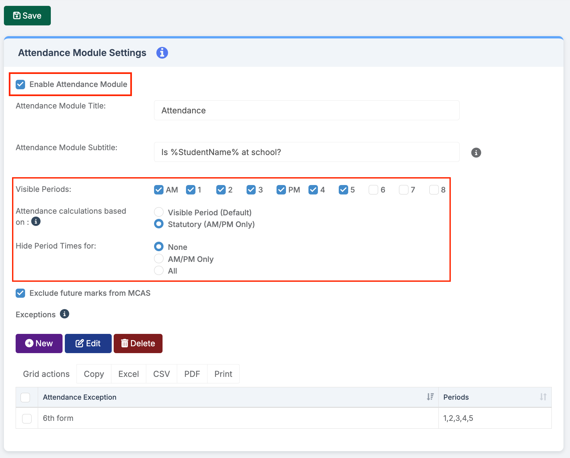This screenshot has width=570, height=458.
Task: Create a New exception
Action: [39, 343]
